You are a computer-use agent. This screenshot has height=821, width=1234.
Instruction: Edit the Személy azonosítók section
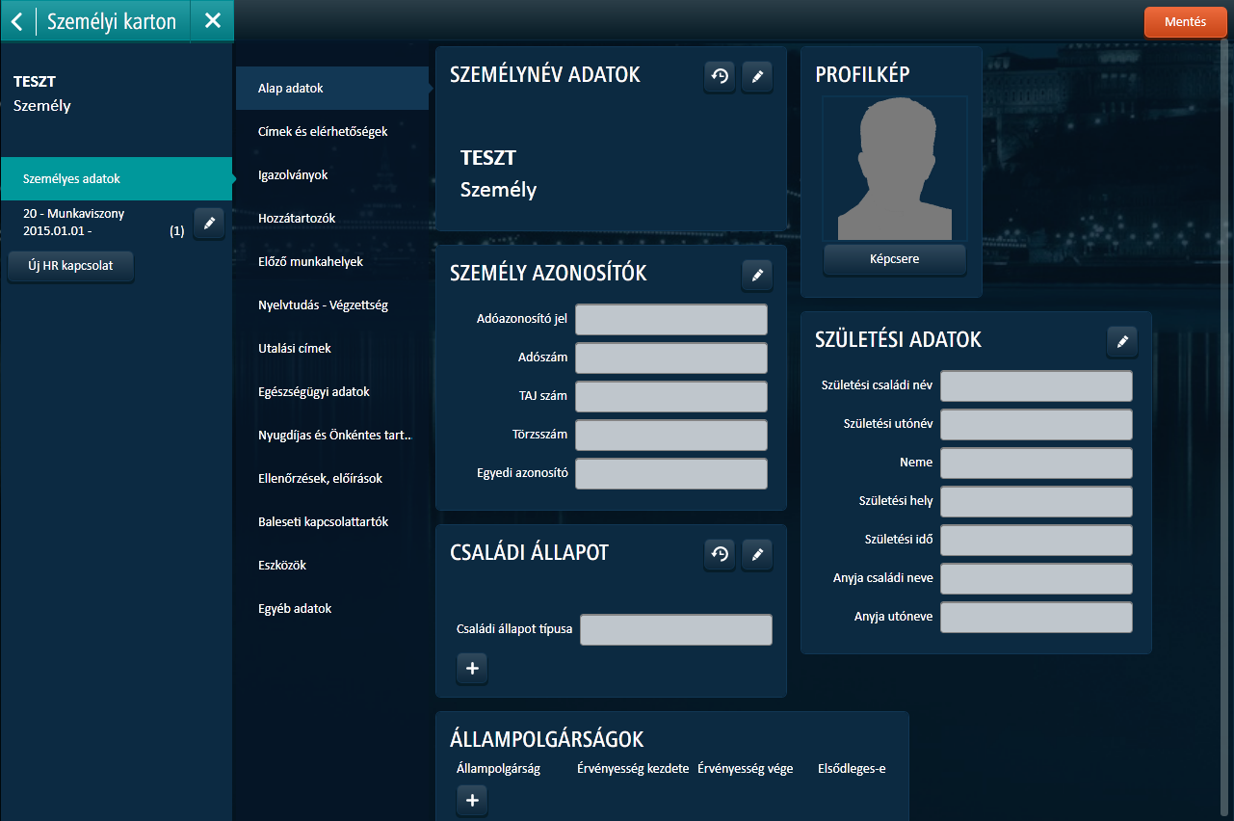click(757, 276)
